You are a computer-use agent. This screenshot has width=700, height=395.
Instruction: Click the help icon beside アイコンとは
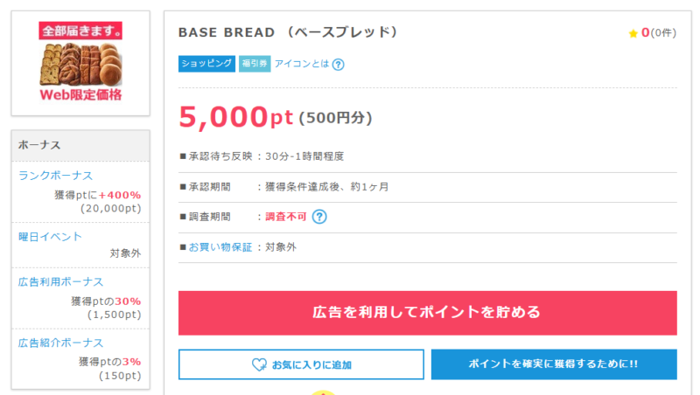339,64
